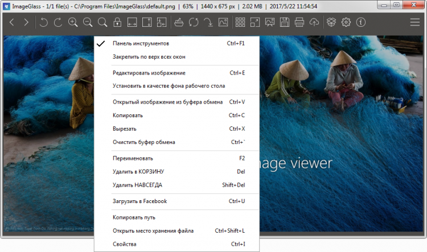Toggle the lock zoom ratio padlock
This screenshot has height=252, width=427.
click(117, 22)
